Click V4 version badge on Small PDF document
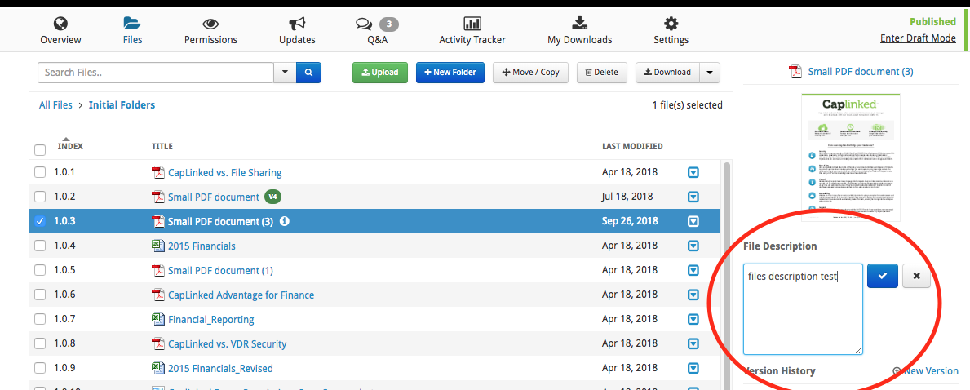 [272, 197]
